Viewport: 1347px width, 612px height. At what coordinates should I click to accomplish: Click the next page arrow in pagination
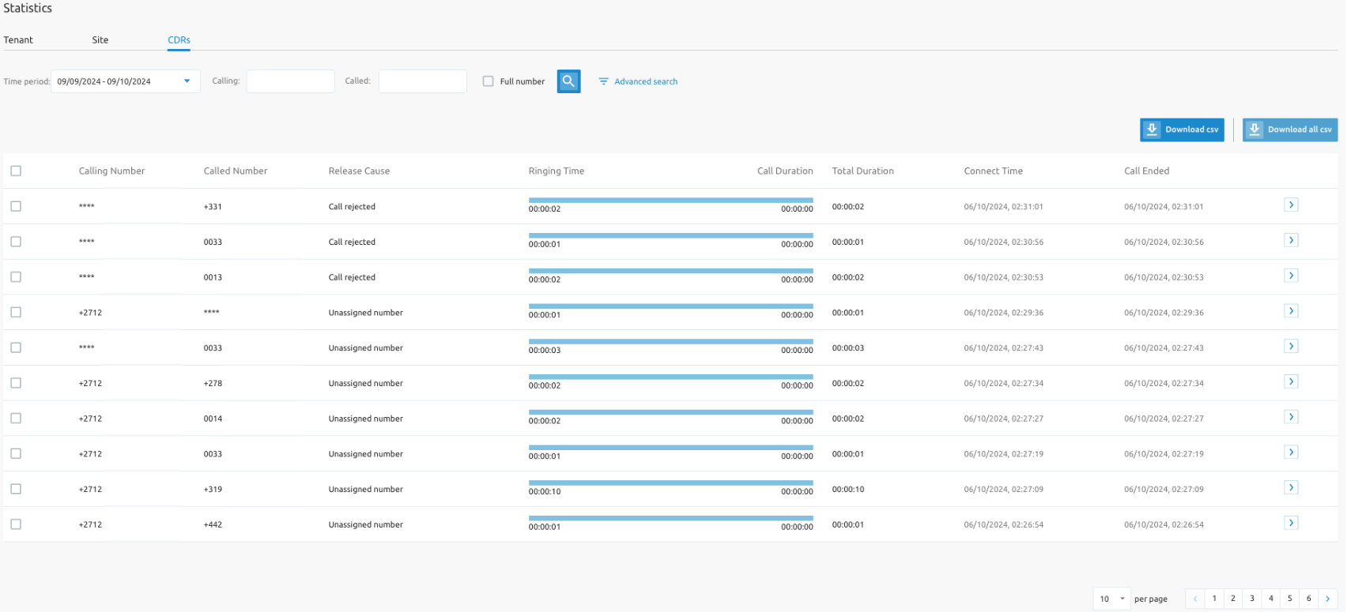pos(1328,599)
